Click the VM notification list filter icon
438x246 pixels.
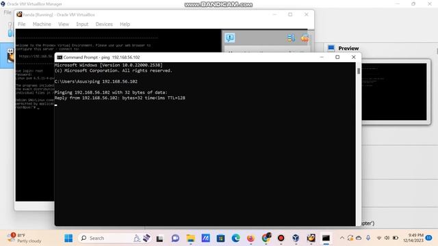tap(291, 38)
